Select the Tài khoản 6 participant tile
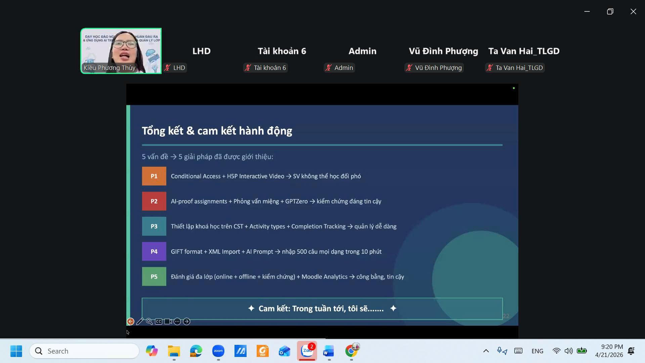This screenshot has width=645, height=363. [282, 51]
